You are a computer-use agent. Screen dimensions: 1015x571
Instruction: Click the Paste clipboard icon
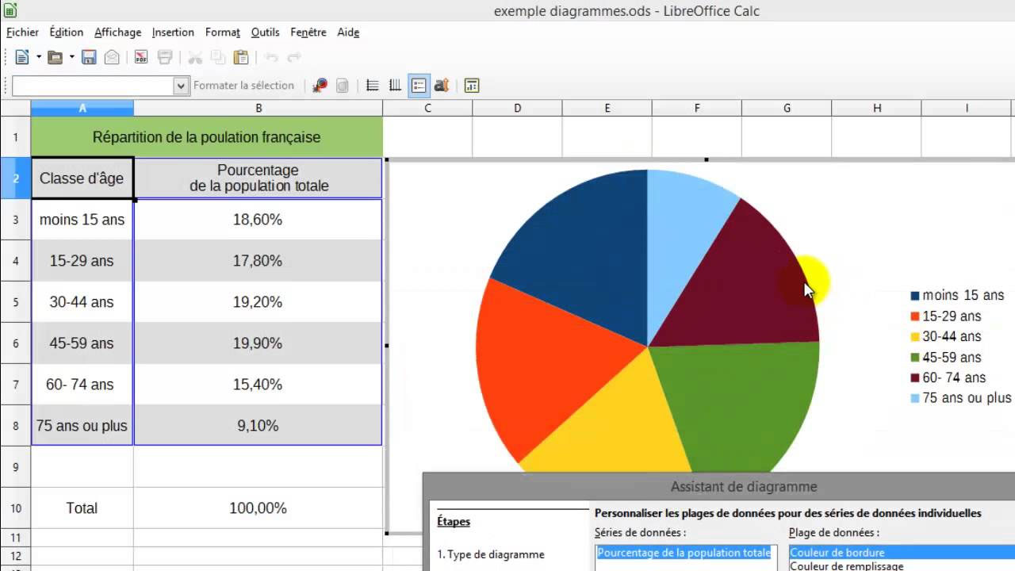pyautogui.click(x=241, y=57)
